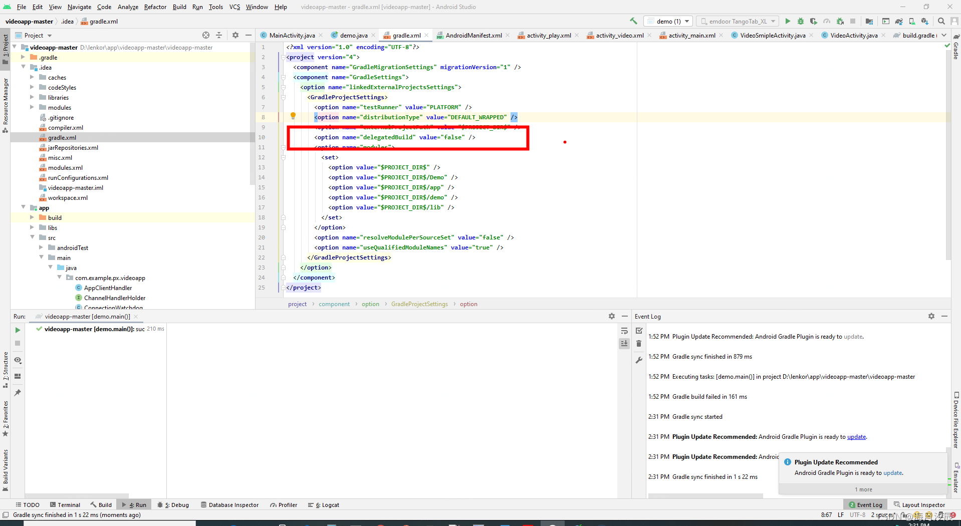Screen dimensions: 961x526
Task: Run the selected demo configuration
Action: coord(788,21)
